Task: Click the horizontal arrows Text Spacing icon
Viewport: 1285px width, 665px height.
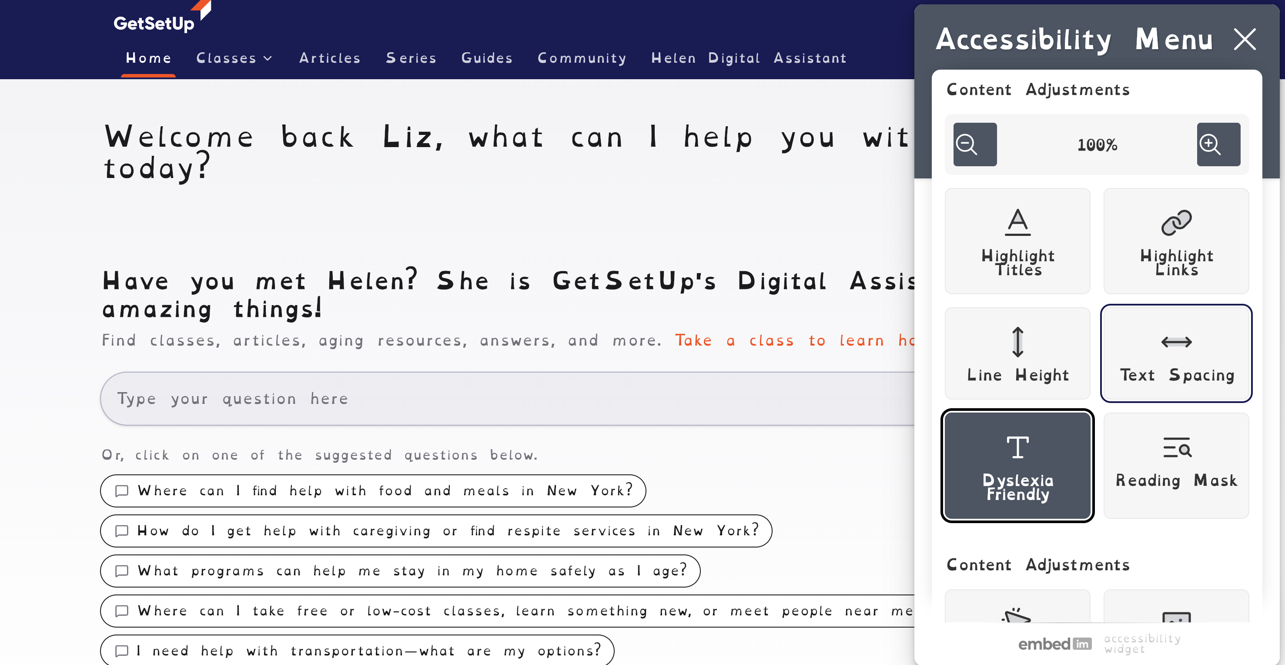Action: (1176, 342)
